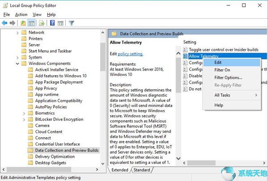268x181 pixels.
Task: Click the policy icon beside Allow Telemetry
Action: click(x=185, y=56)
